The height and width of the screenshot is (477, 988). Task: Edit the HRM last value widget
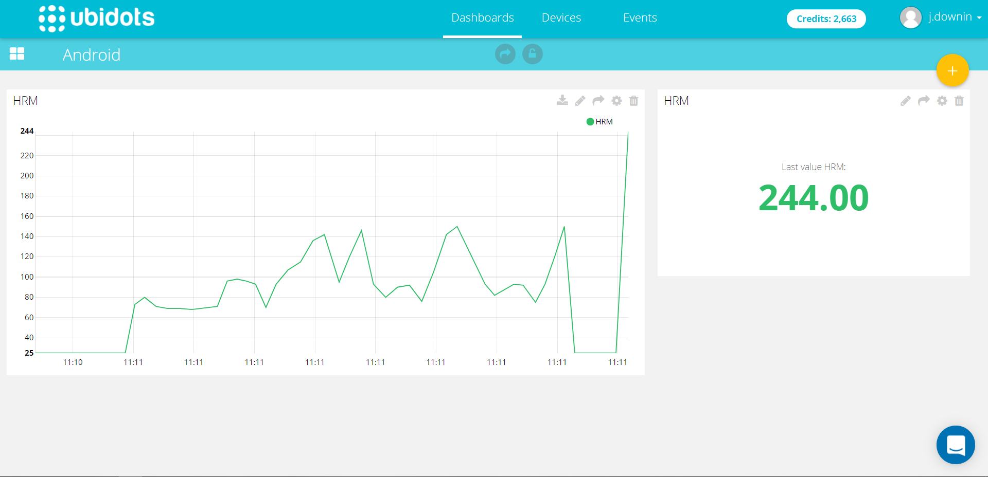[x=905, y=101]
